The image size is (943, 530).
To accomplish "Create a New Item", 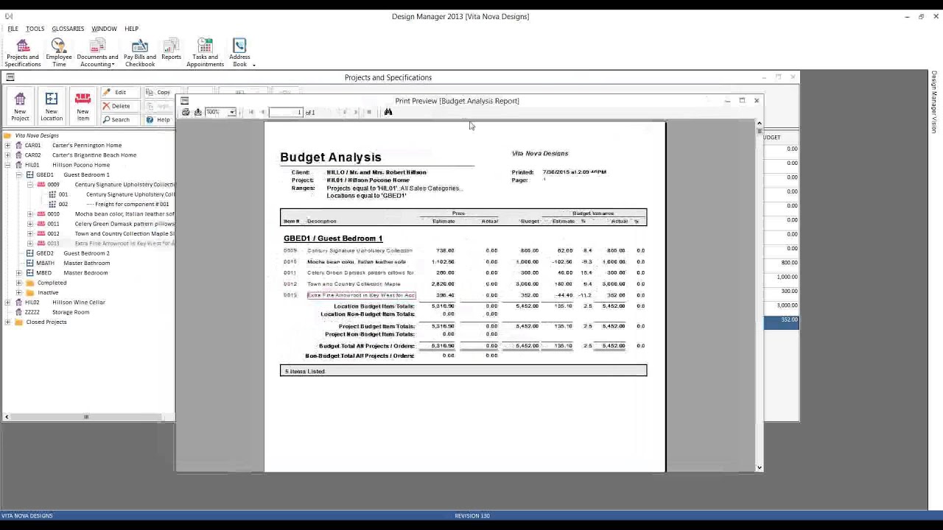I will pos(83,106).
